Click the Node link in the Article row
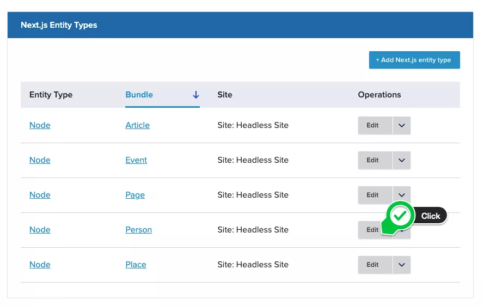Image resolution: width=484 pixels, height=306 pixels. [40, 125]
